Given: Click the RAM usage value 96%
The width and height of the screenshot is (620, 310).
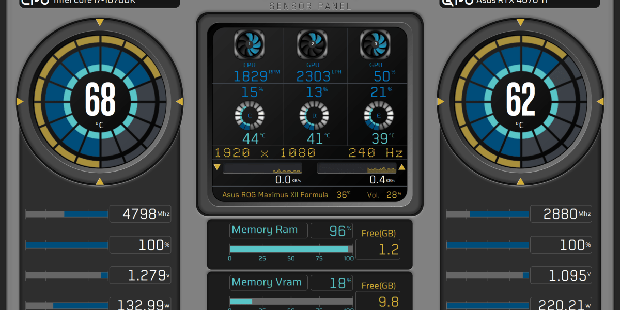Looking at the screenshot, I should pyautogui.click(x=332, y=231).
